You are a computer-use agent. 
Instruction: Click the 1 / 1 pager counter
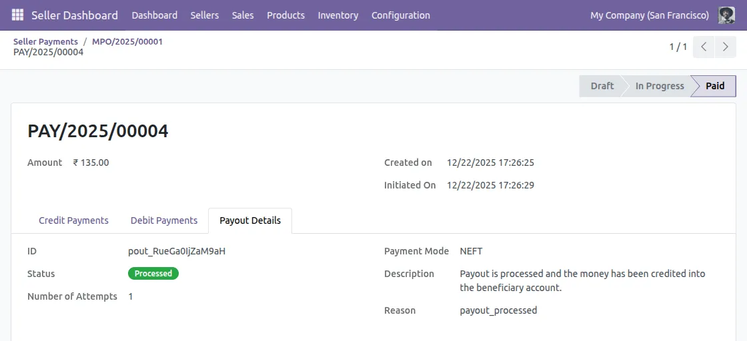(678, 47)
